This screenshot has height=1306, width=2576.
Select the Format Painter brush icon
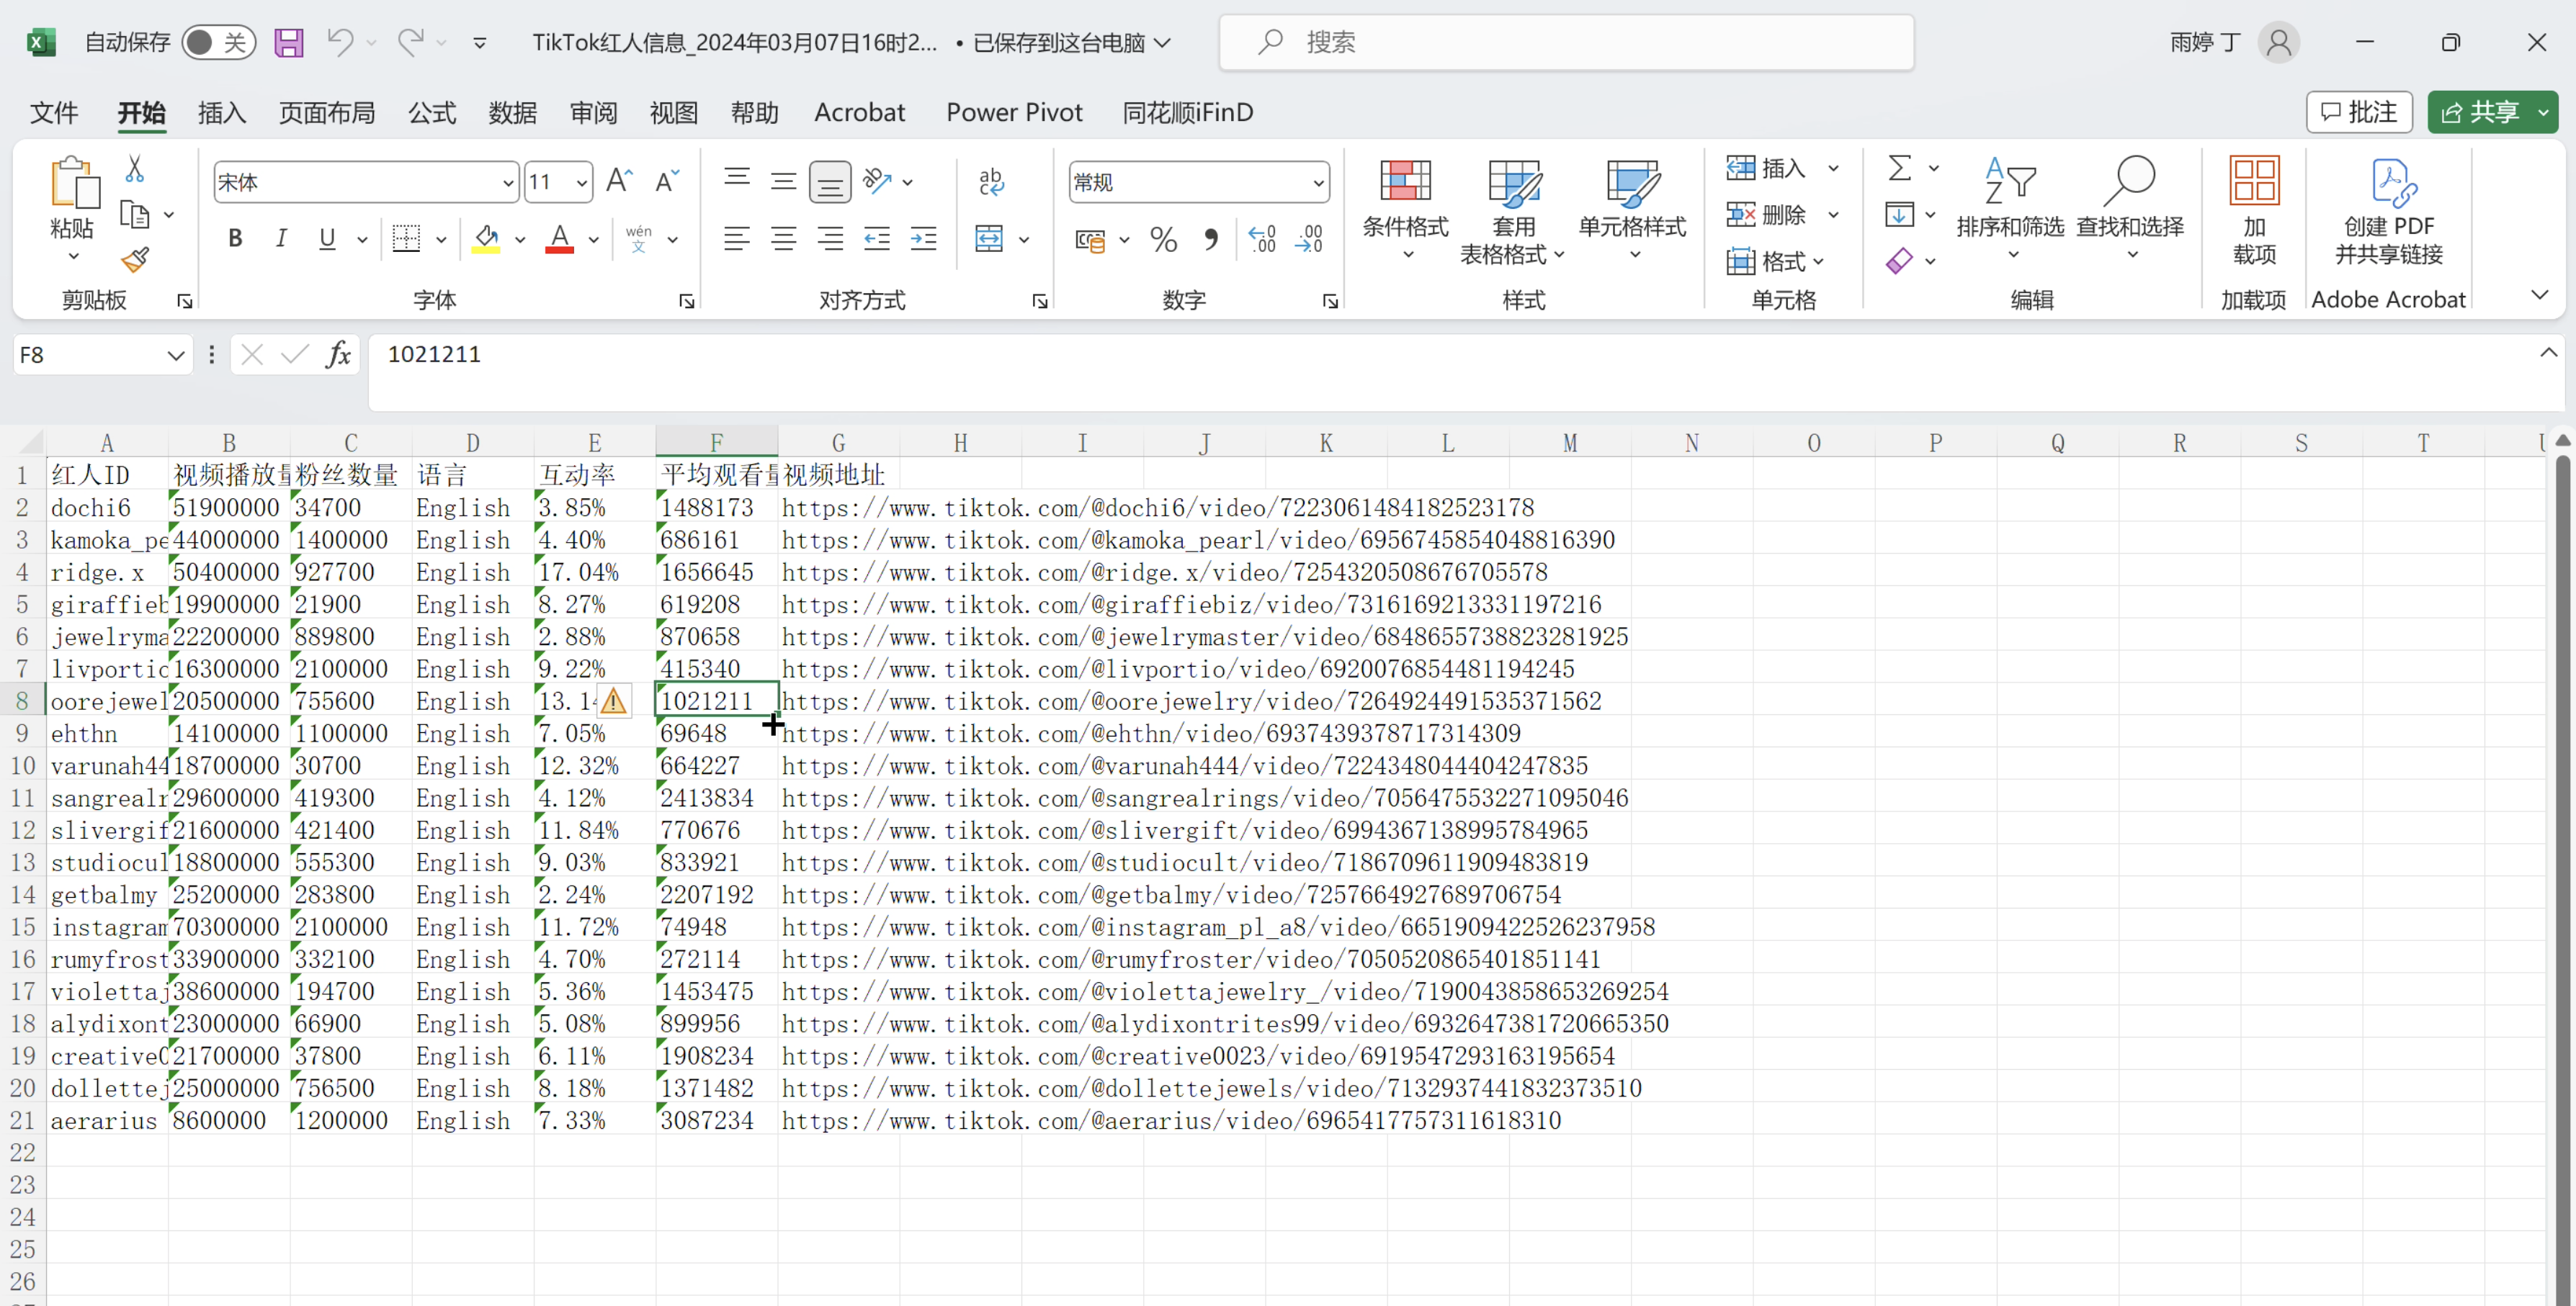[x=135, y=260]
